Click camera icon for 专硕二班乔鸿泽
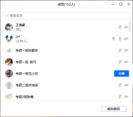This screenshot has height=117, width=133. [x=126, y=85]
